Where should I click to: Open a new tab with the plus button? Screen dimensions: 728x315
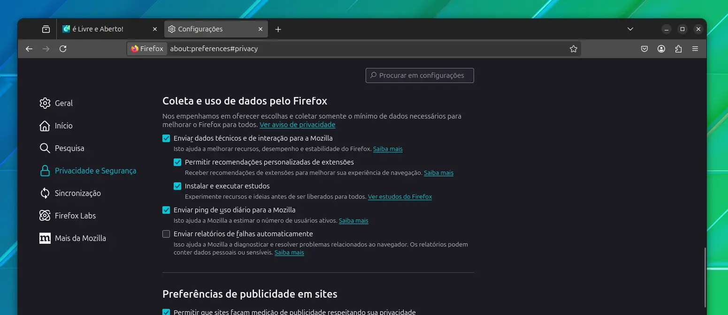point(278,29)
